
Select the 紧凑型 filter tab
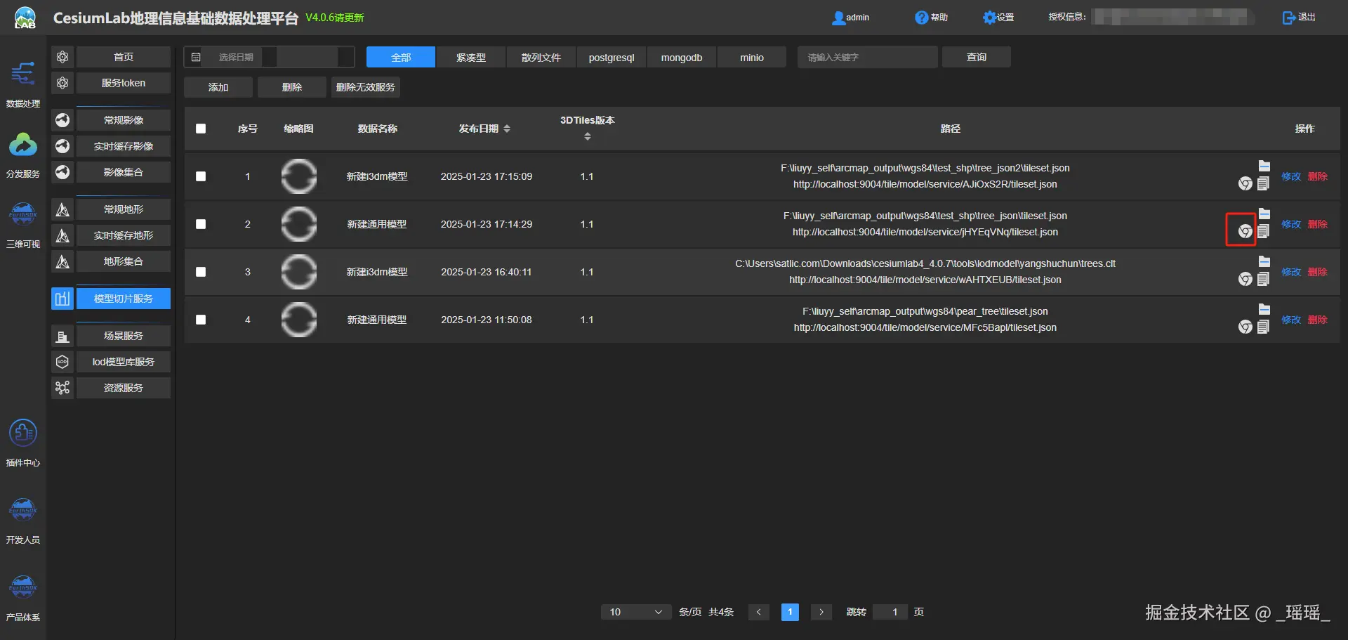click(471, 57)
